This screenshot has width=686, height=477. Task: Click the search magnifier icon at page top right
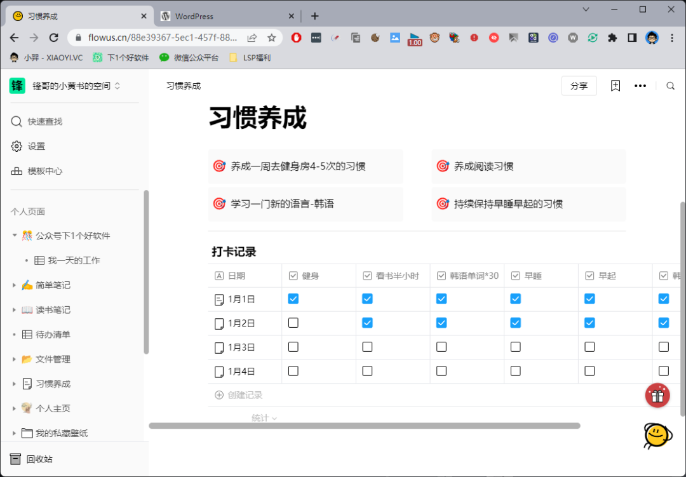[670, 86]
